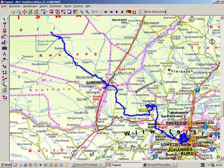Open the Extras menu
The image size is (224, 168).
[x=67, y=6]
